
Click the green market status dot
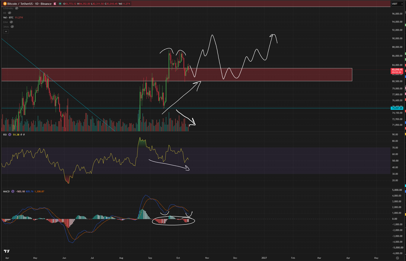[x=60, y=4]
